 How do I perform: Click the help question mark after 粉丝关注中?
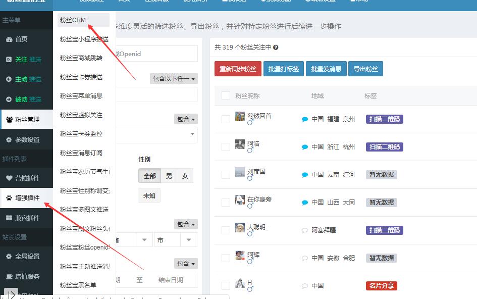pos(276,47)
